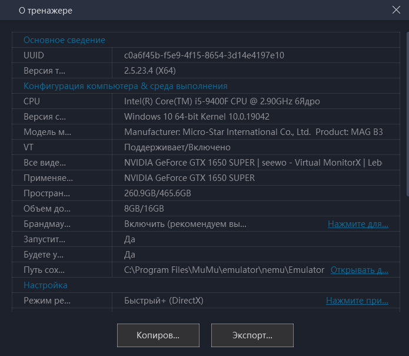
Task: Click the vertical scrollbar thumb
Action: (x=408, y=114)
